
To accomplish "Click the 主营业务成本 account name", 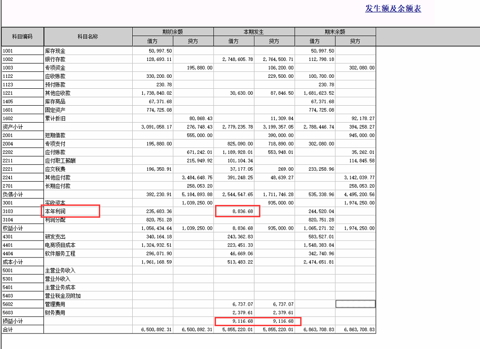I will coord(60,287).
